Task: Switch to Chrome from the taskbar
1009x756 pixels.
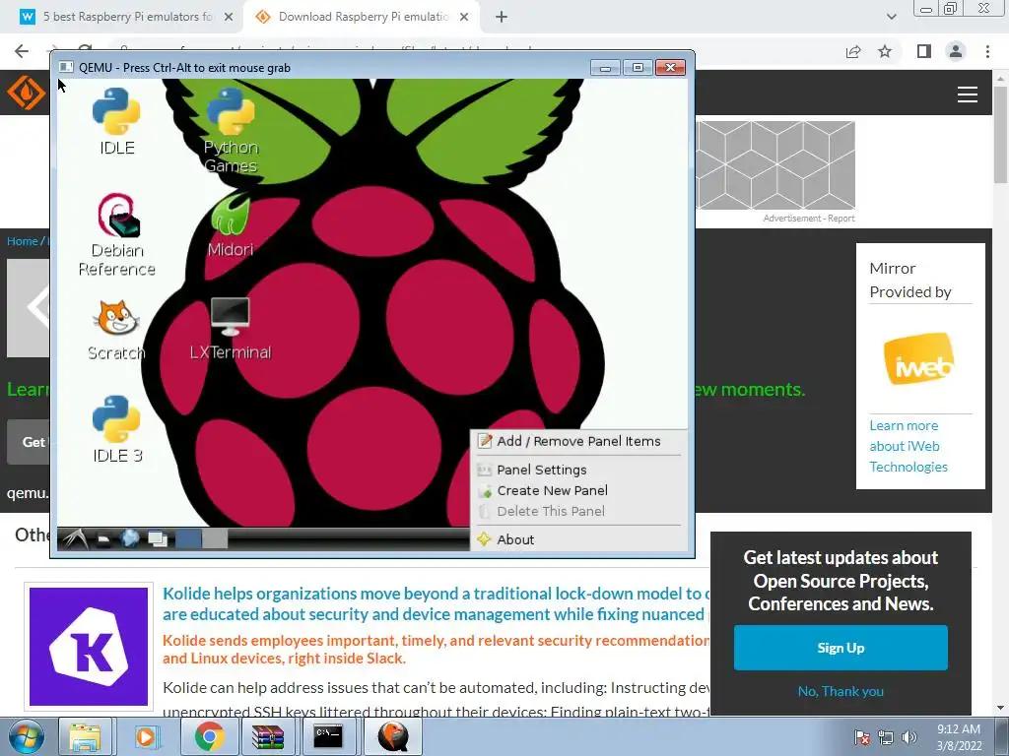Action: (x=209, y=736)
